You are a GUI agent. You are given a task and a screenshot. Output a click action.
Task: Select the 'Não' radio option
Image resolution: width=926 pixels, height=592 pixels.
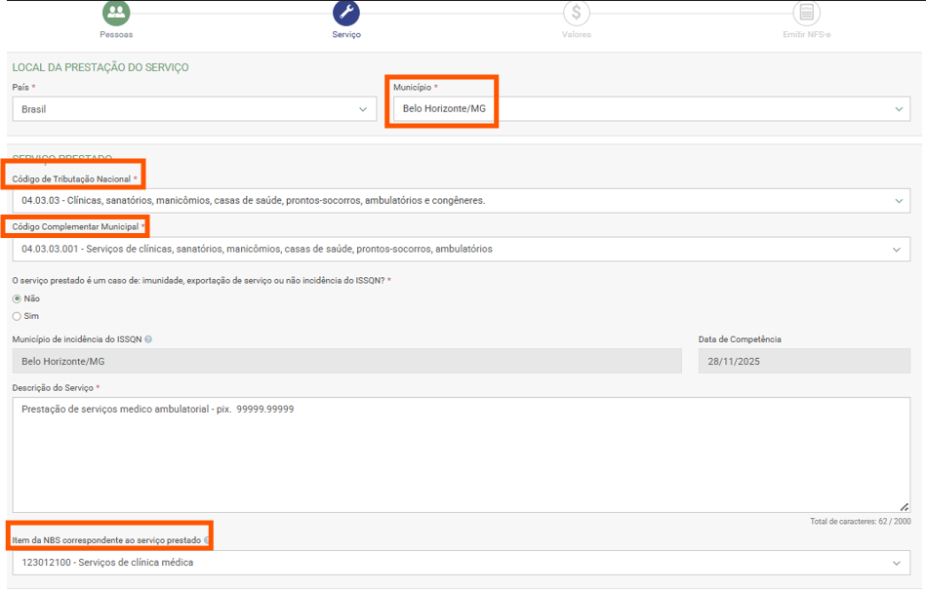(x=18, y=298)
